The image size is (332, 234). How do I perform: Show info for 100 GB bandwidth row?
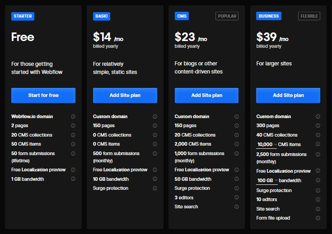point(318,180)
